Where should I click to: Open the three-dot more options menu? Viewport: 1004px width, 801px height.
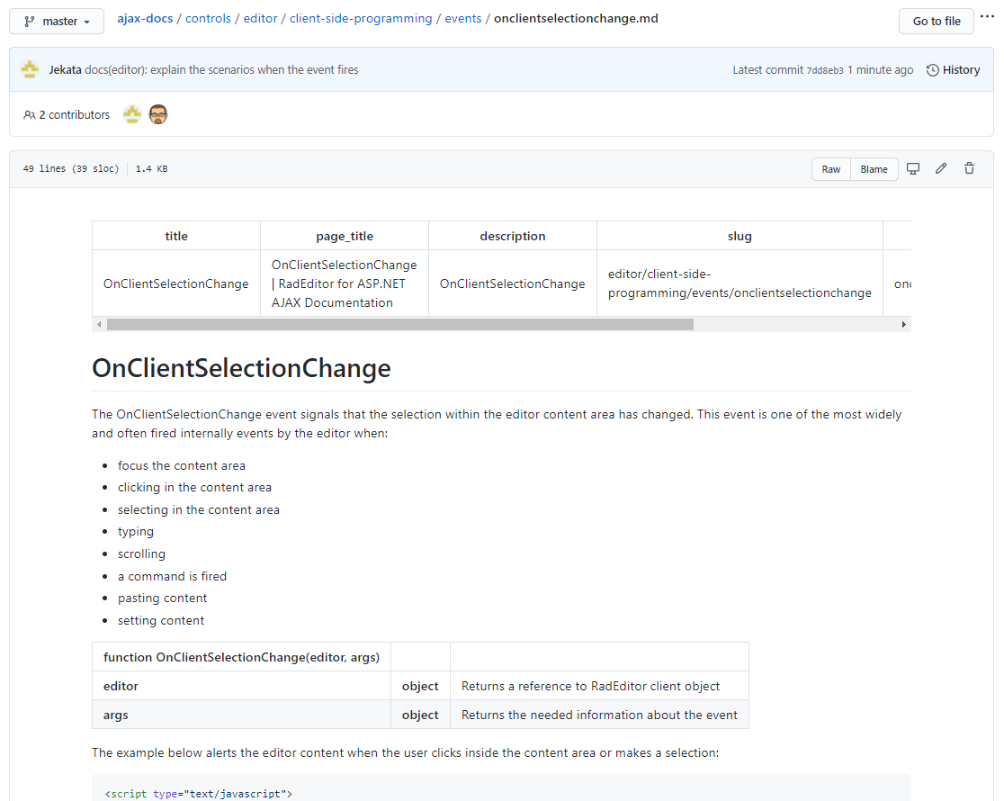[x=988, y=18]
